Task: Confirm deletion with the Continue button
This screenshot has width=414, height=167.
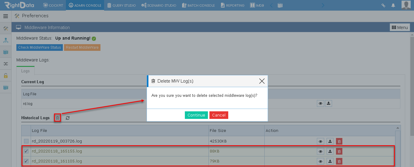Action: tap(196, 115)
